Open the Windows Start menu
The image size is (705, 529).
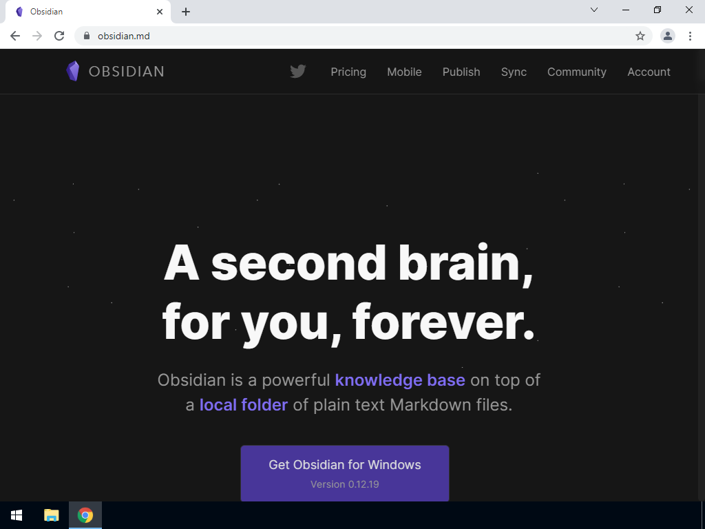point(17,515)
